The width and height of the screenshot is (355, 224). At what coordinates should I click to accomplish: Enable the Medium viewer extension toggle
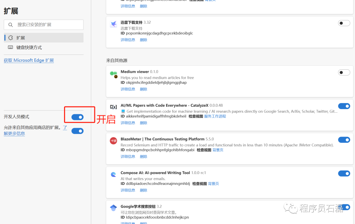pos(344,72)
